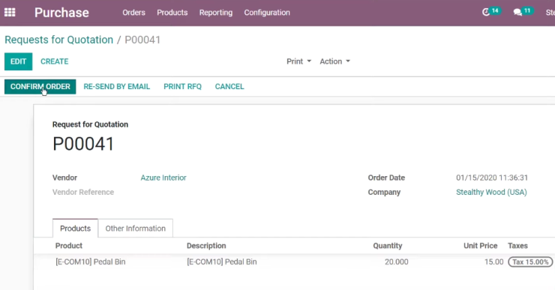Image resolution: width=555 pixels, height=290 pixels.
Task: Open the Orders menu
Action: click(x=133, y=13)
